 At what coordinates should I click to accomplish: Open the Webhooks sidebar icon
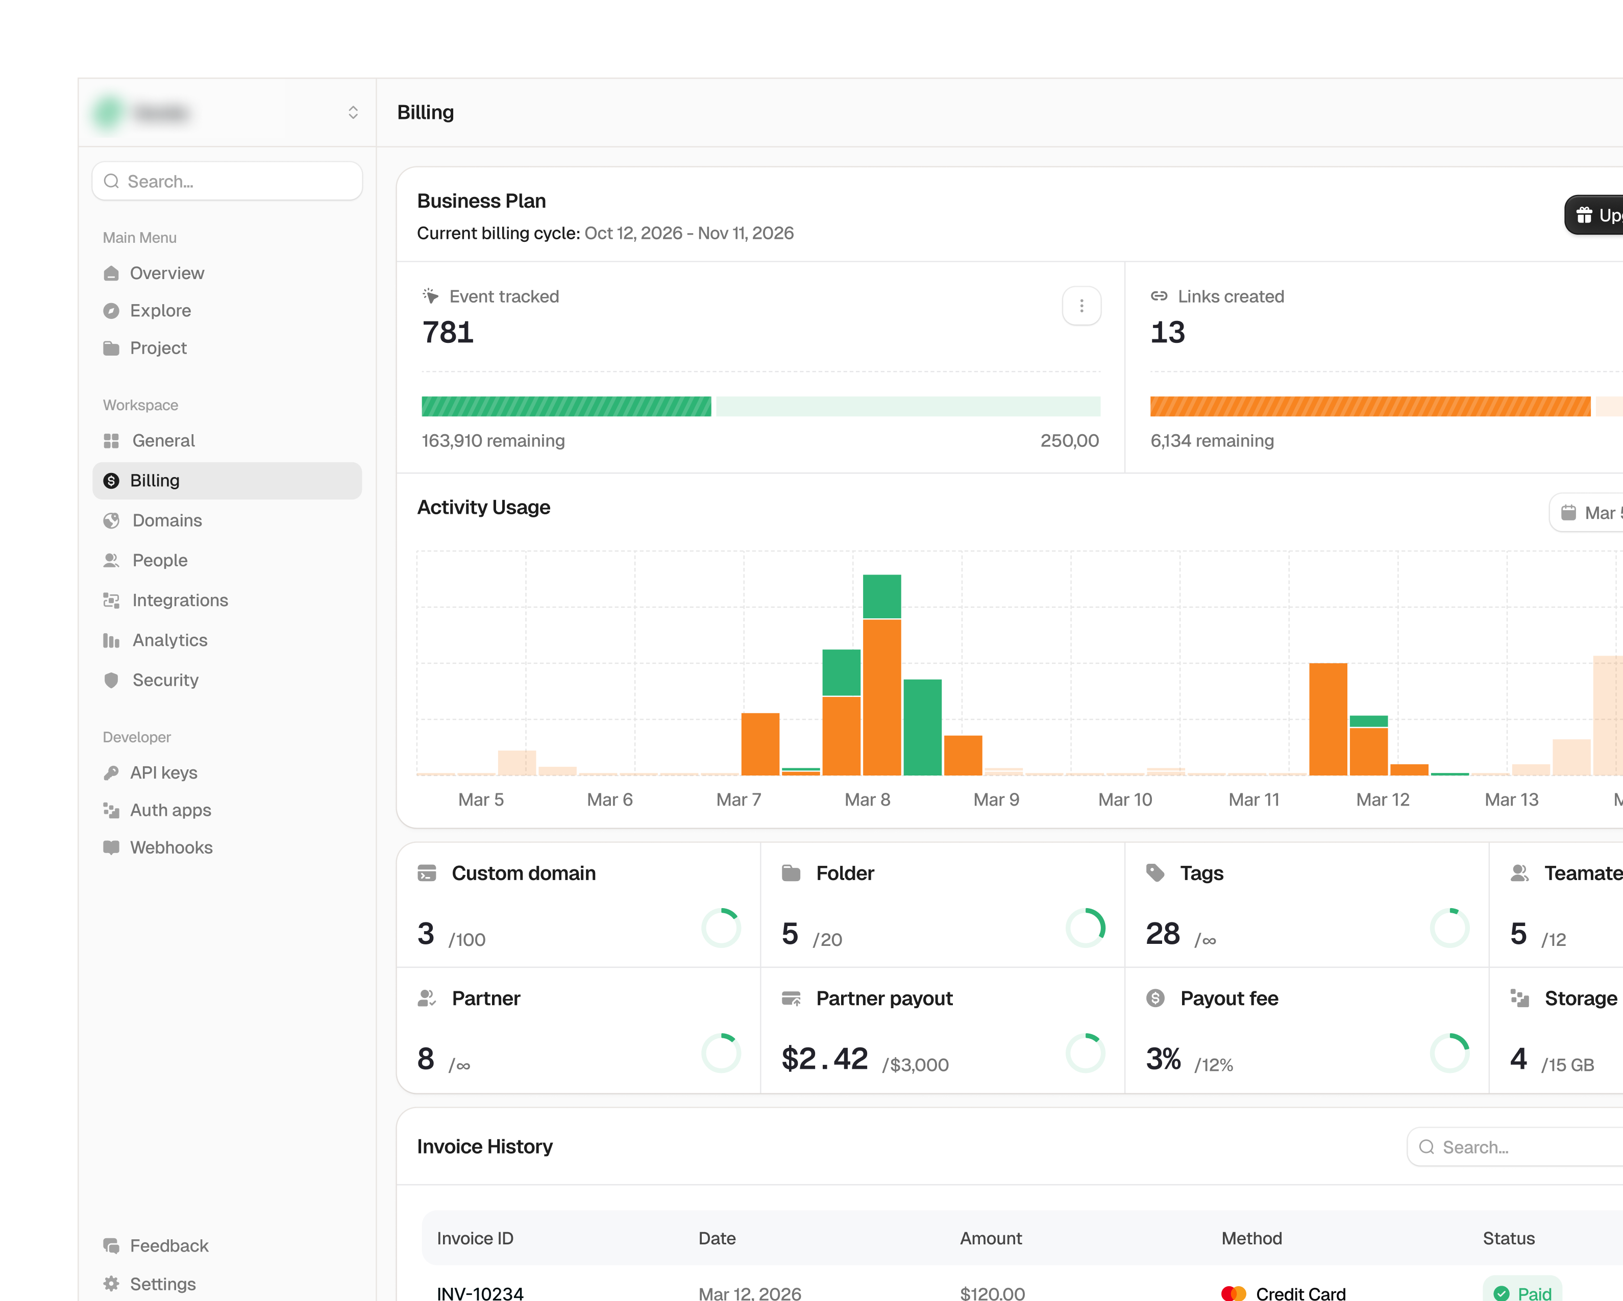point(111,847)
